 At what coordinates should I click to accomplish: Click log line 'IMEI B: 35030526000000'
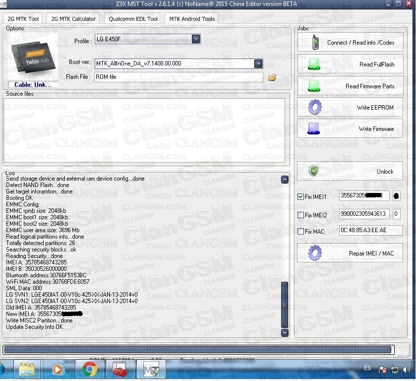(36, 269)
